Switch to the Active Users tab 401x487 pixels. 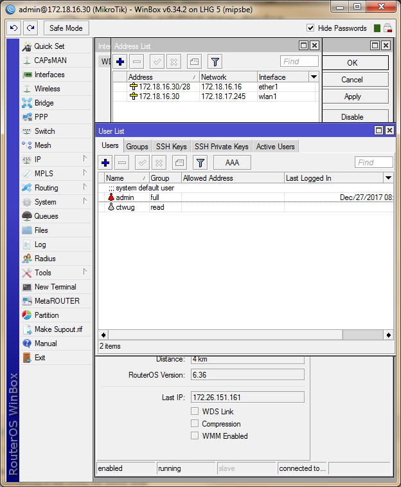pos(275,147)
